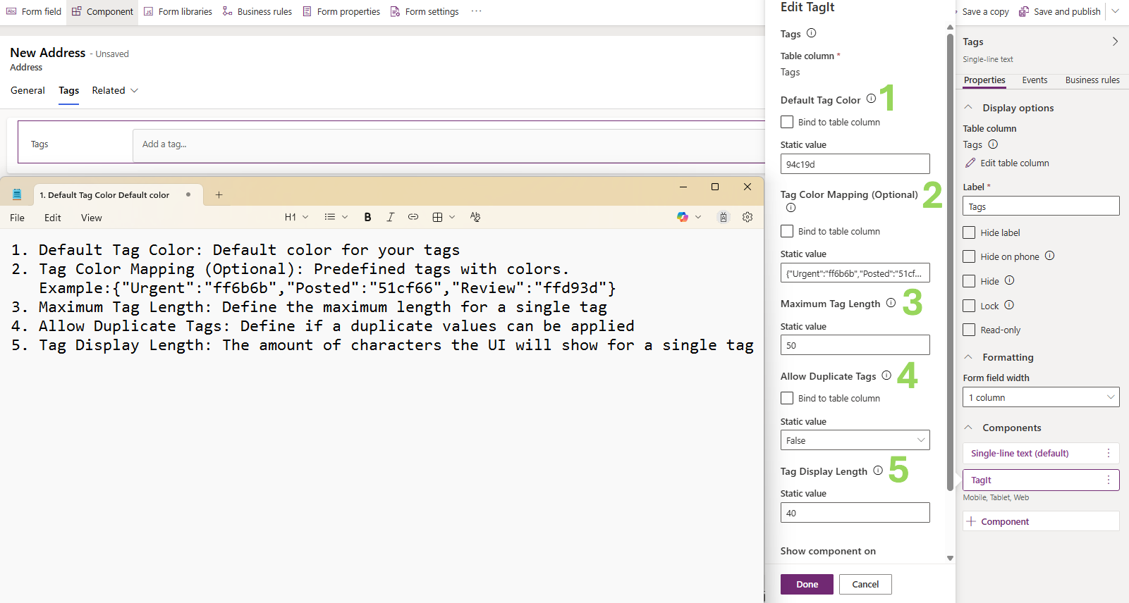Click the Add a tag input
This screenshot has width=1129, height=603.
(x=448, y=144)
